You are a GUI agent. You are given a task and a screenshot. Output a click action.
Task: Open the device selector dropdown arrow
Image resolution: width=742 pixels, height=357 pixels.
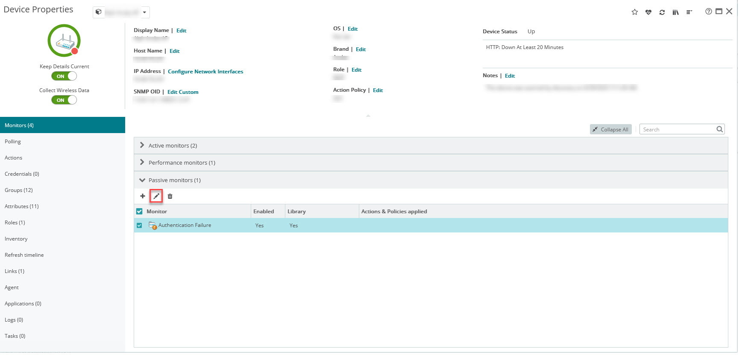click(144, 12)
